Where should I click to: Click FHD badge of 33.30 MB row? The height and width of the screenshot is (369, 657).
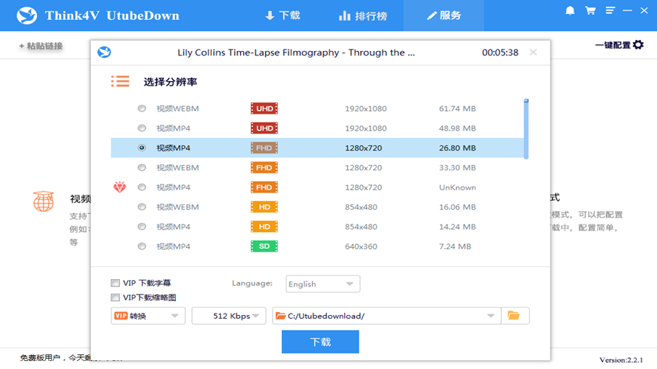[x=264, y=168]
